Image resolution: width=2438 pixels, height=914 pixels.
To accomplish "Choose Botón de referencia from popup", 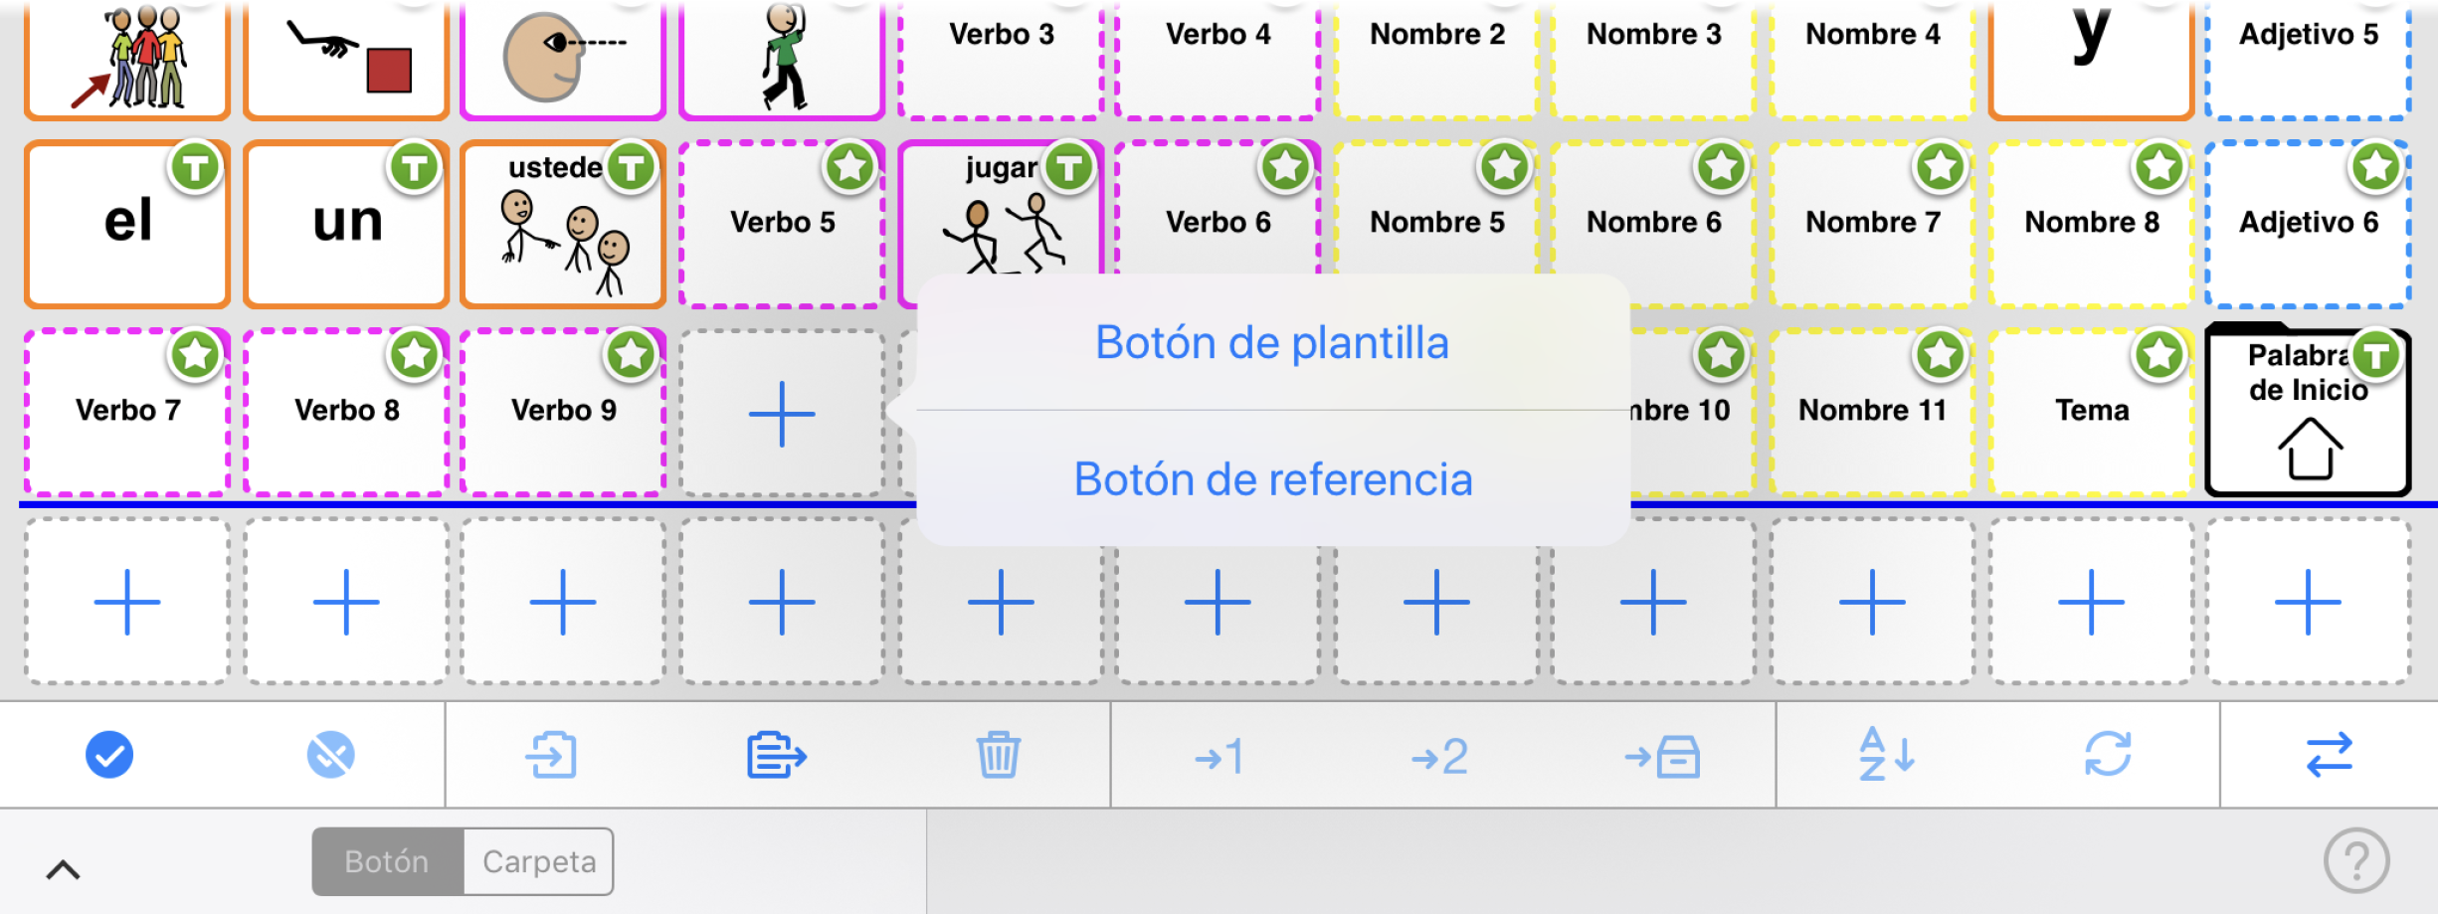I will pyautogui.click(x=1272, y=479).
